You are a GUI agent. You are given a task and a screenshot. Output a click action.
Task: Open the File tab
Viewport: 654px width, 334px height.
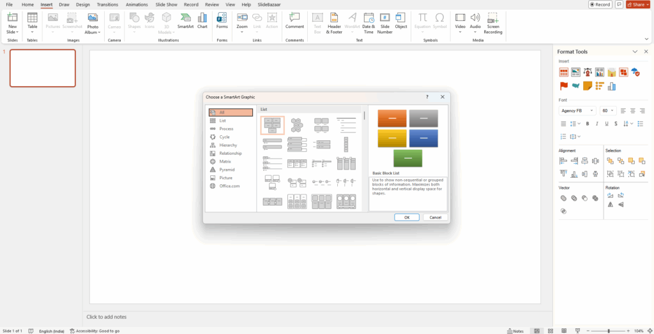pyautogui.click(x=9, y=4)
